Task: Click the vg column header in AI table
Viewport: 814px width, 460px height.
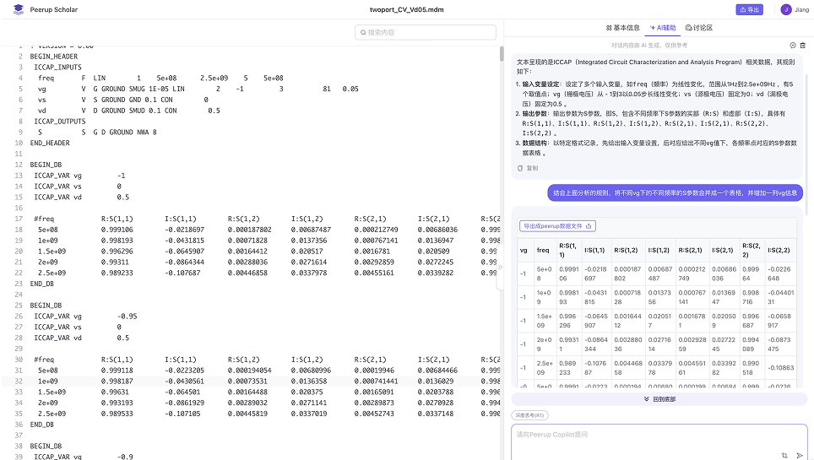Action: coord(524,250)
